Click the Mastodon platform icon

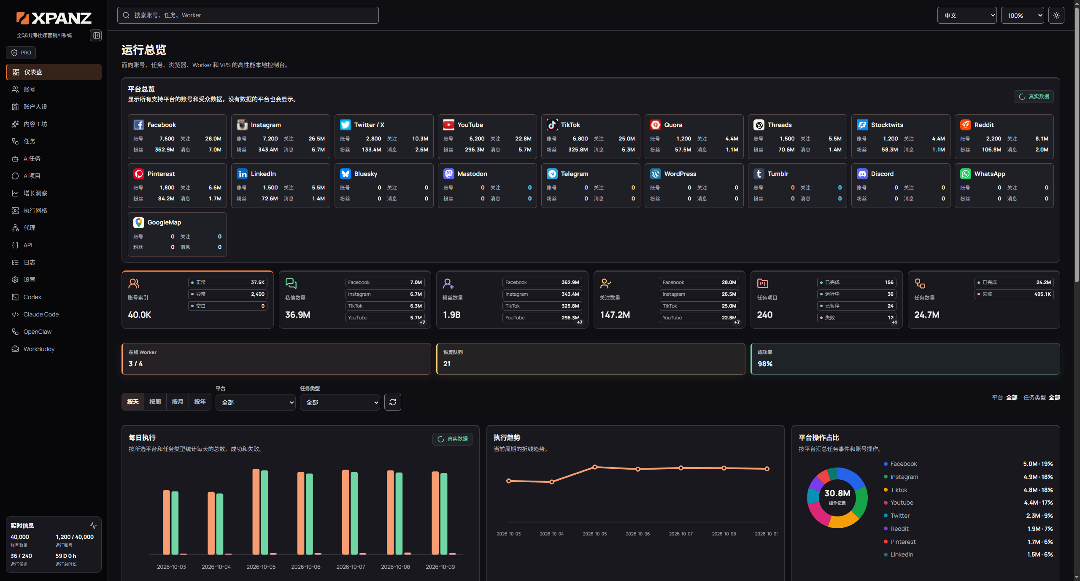pyautogui.click(x=448, y=174)
